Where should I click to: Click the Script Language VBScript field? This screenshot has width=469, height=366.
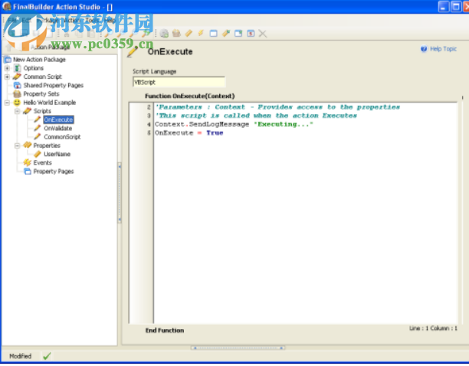pos(179,82)
